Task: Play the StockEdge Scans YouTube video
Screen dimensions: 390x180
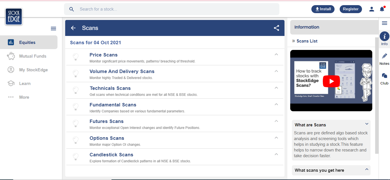Action: (331, 81)
